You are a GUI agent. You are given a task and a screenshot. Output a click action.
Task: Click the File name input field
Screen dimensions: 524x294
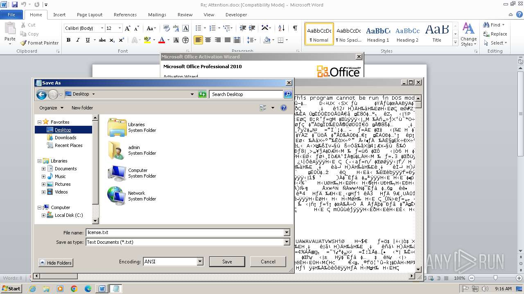(x=185, y=232)
